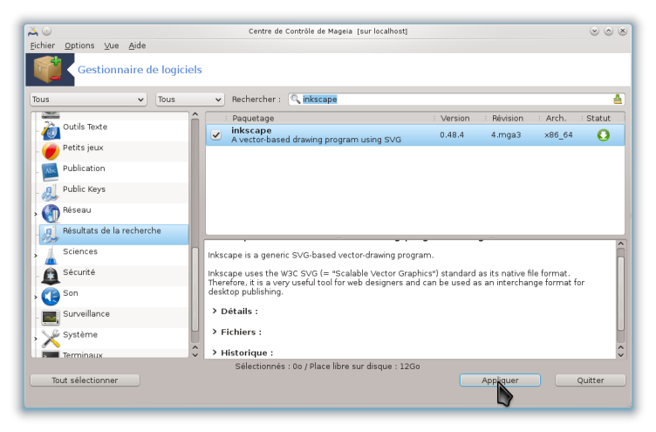Expand the Système tree category

[x=36, y=339]
